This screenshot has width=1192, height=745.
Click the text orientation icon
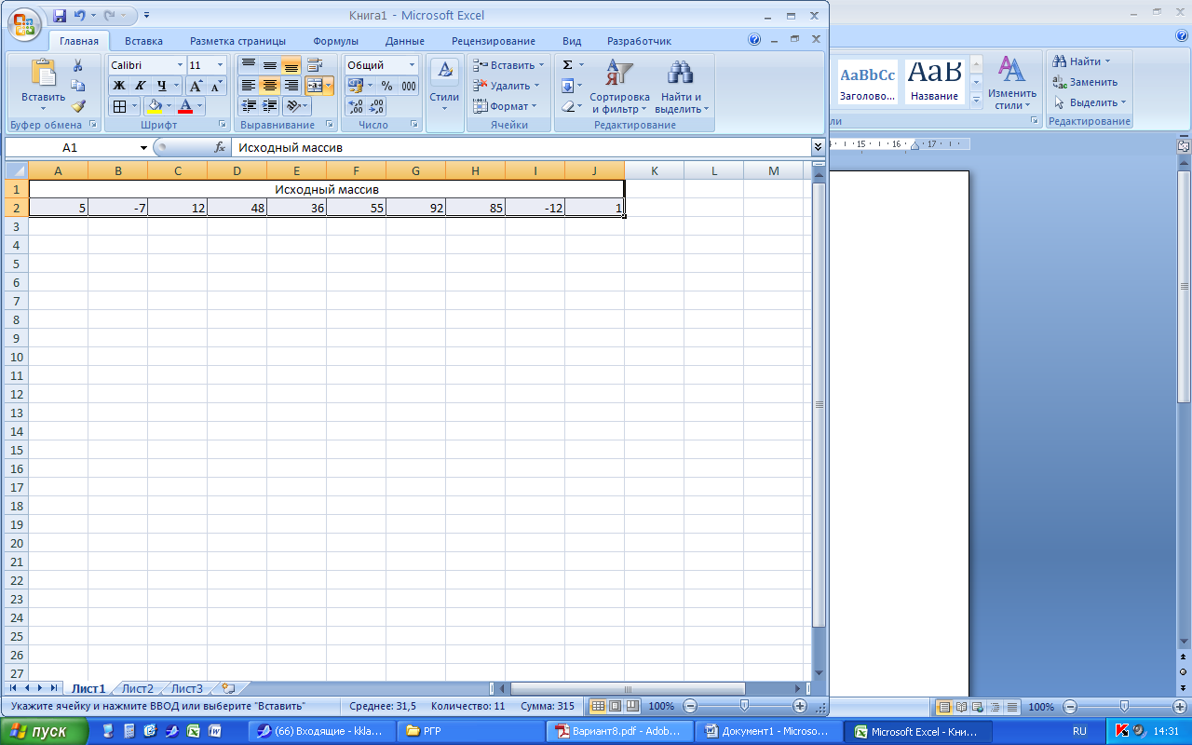point(293,106)
